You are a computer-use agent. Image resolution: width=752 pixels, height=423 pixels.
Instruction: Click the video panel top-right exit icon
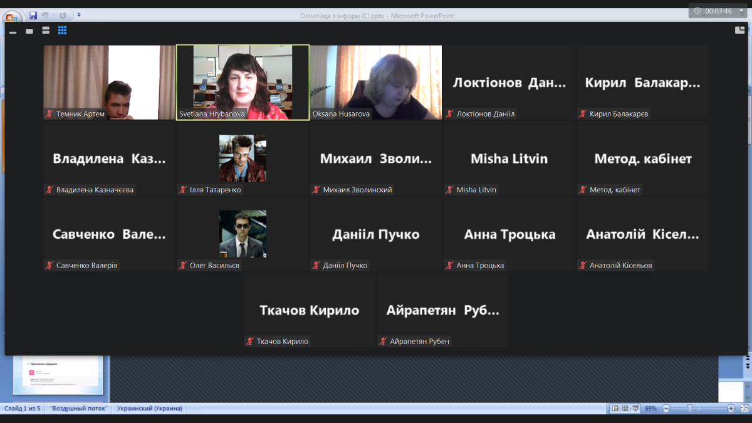click(739, 30)
